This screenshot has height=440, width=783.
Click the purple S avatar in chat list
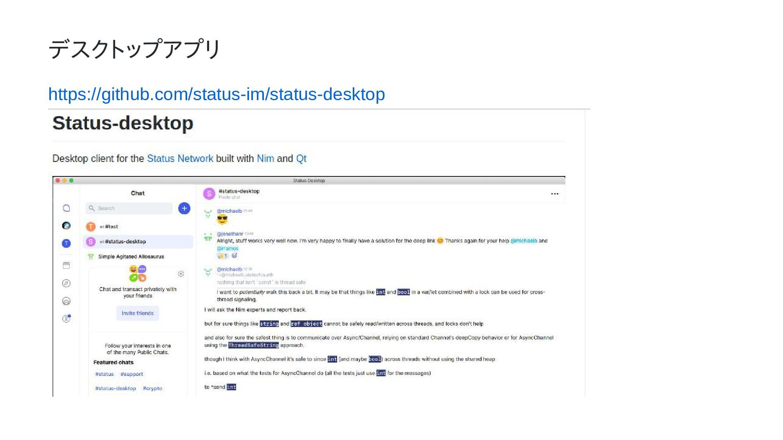91,242
